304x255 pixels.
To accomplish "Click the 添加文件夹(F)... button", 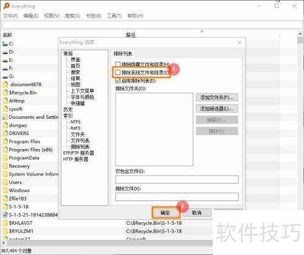I will coord(217,98).
